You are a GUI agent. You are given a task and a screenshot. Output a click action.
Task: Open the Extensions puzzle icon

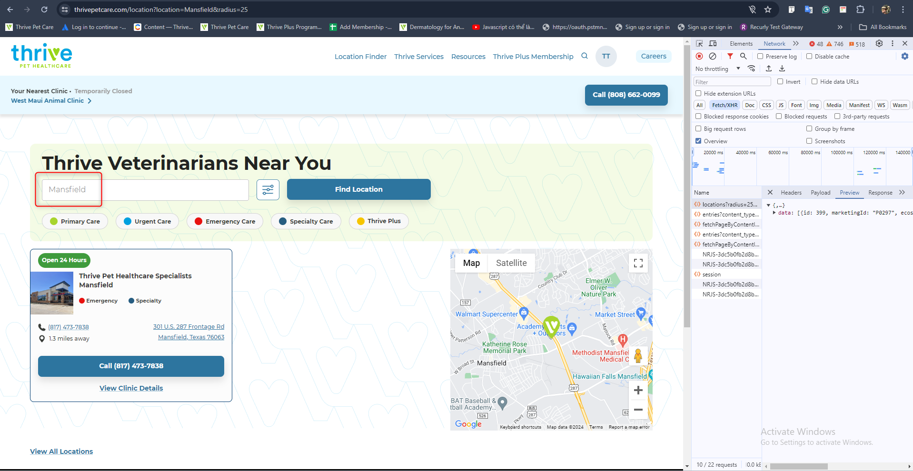[860, 10]
